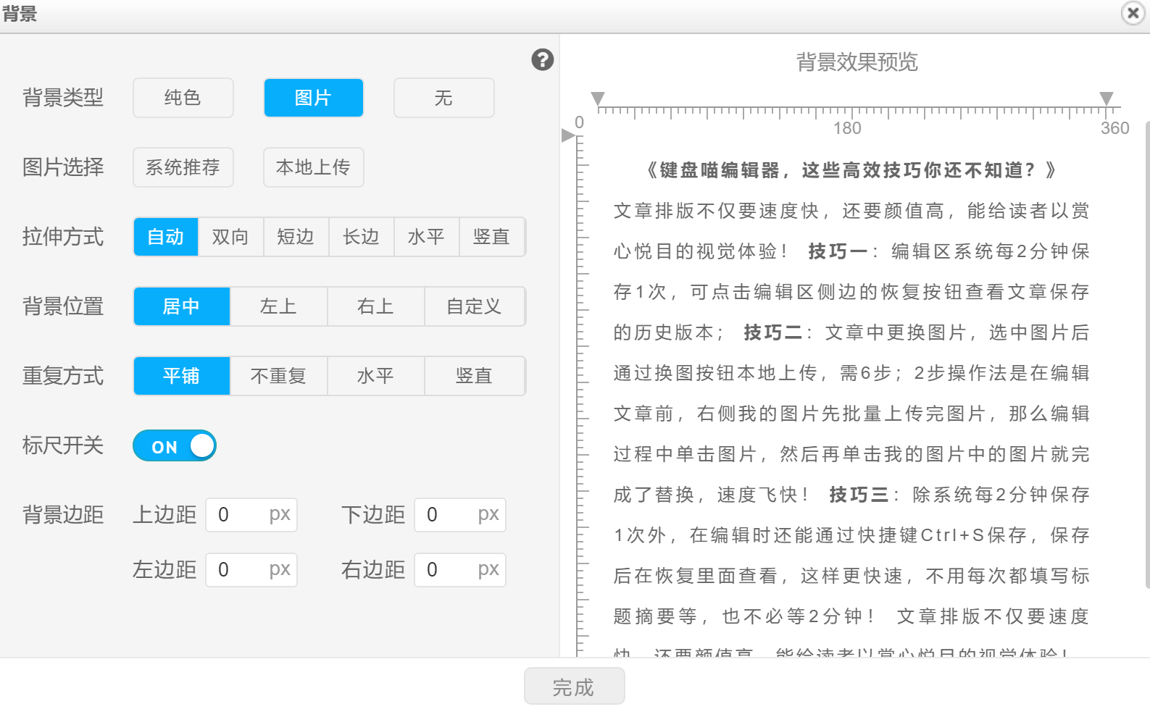This screenshot has height=725, width=1150.
Task: Set stretch mode to 双向
Action: click(230, 237)
